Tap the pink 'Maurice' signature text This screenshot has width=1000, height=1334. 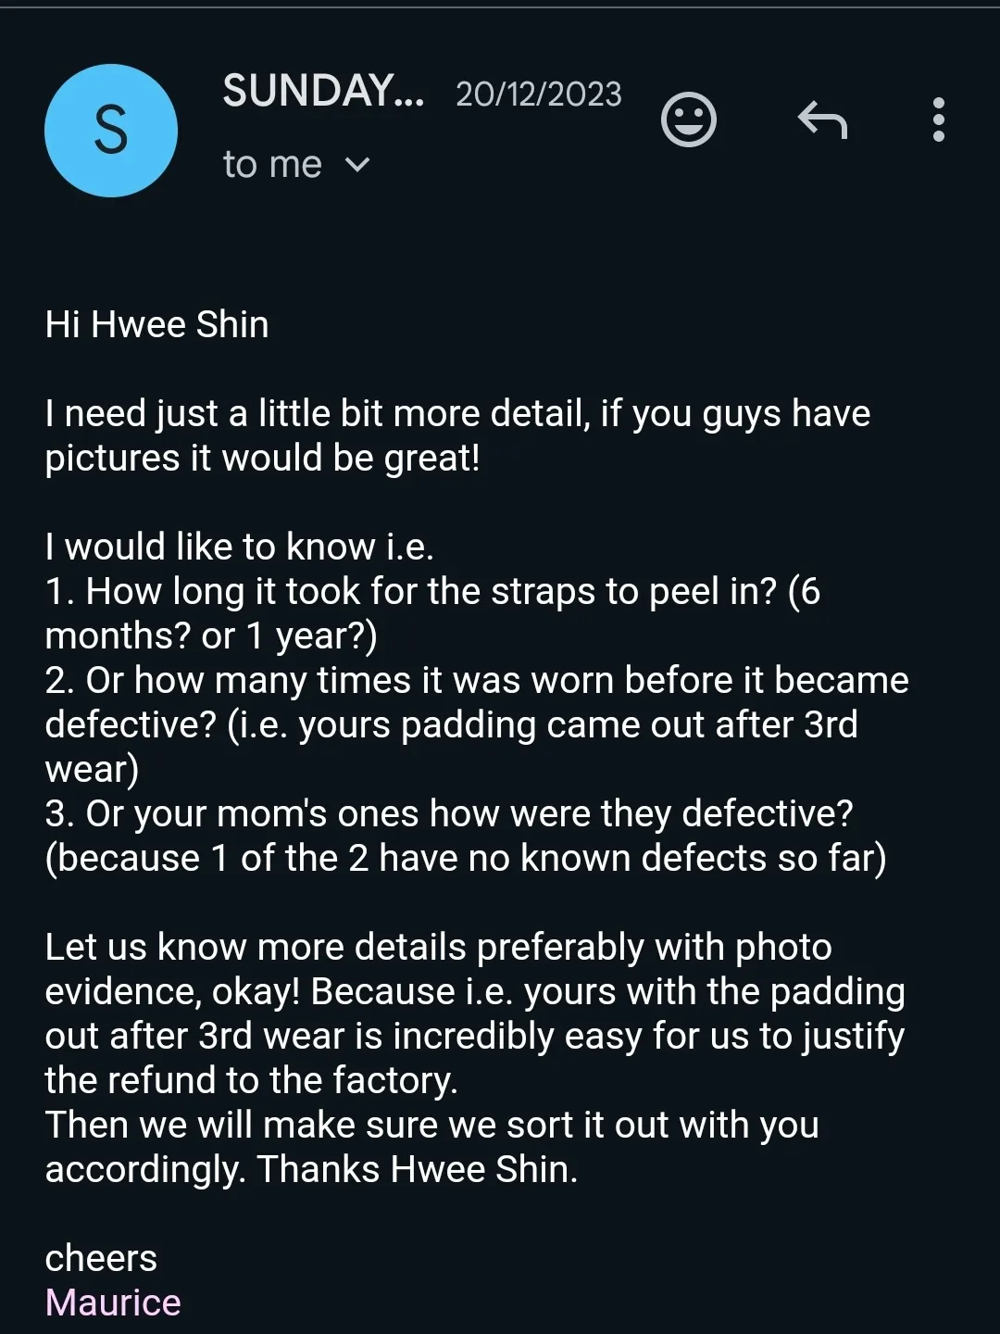coord(113,1303)
